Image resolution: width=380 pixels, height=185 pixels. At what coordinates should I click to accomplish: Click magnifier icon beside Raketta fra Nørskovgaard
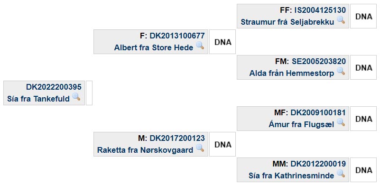[200, 148]
